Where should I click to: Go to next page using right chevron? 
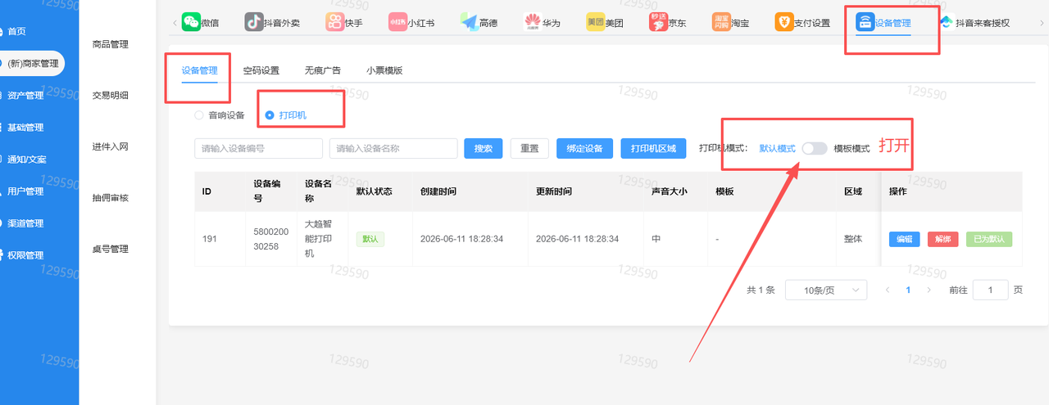tap(929, 290)
